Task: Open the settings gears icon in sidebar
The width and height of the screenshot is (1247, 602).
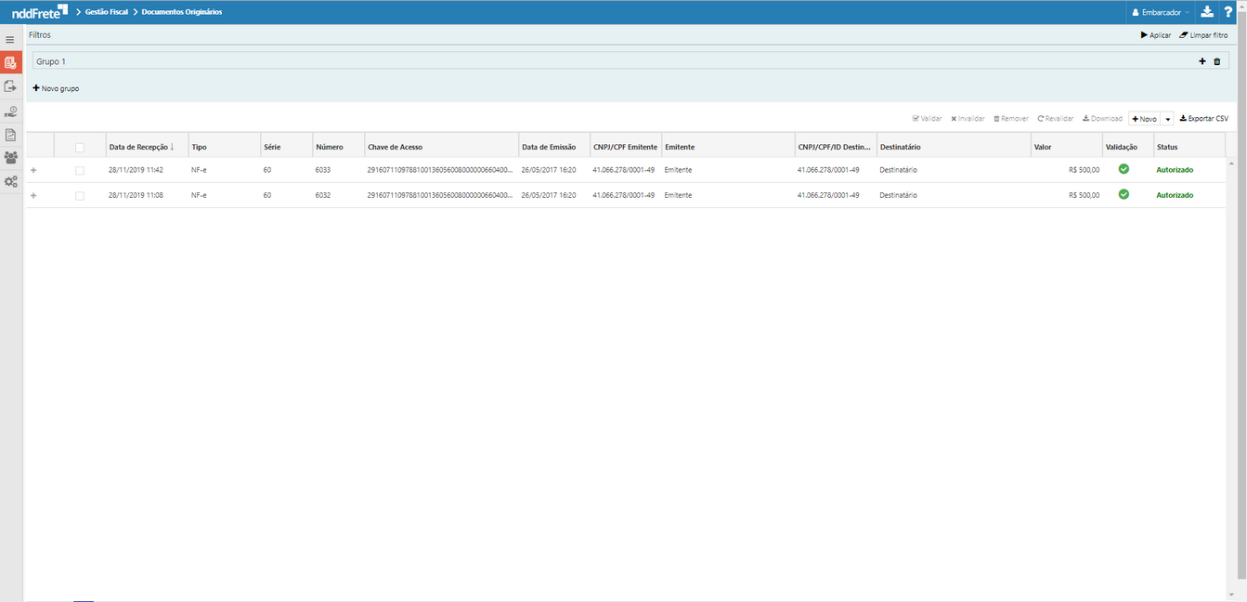Action: 10,182
